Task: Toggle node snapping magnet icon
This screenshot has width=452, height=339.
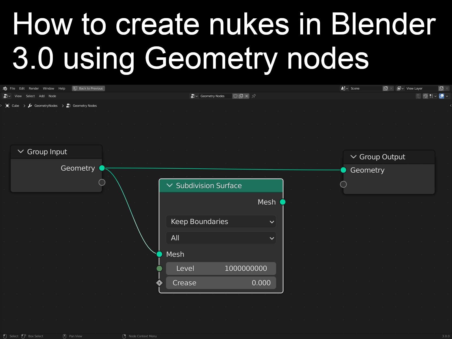Action: (x=425, y=96)
